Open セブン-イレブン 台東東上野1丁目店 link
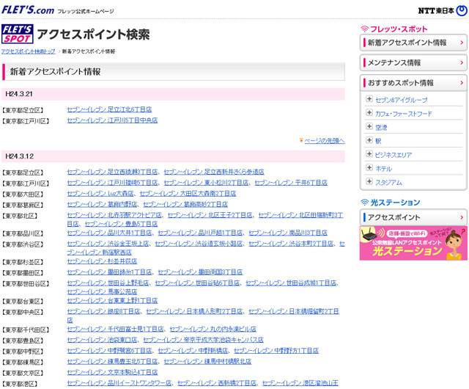Screen dimensions: 469x389 click(x=112, y=300)
